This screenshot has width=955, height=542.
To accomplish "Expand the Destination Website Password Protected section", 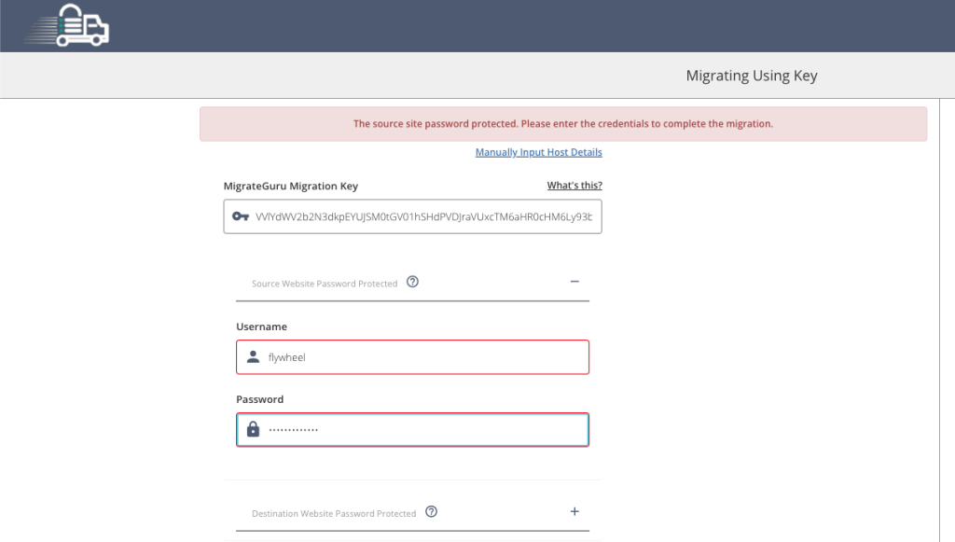I will coord(574,511).
